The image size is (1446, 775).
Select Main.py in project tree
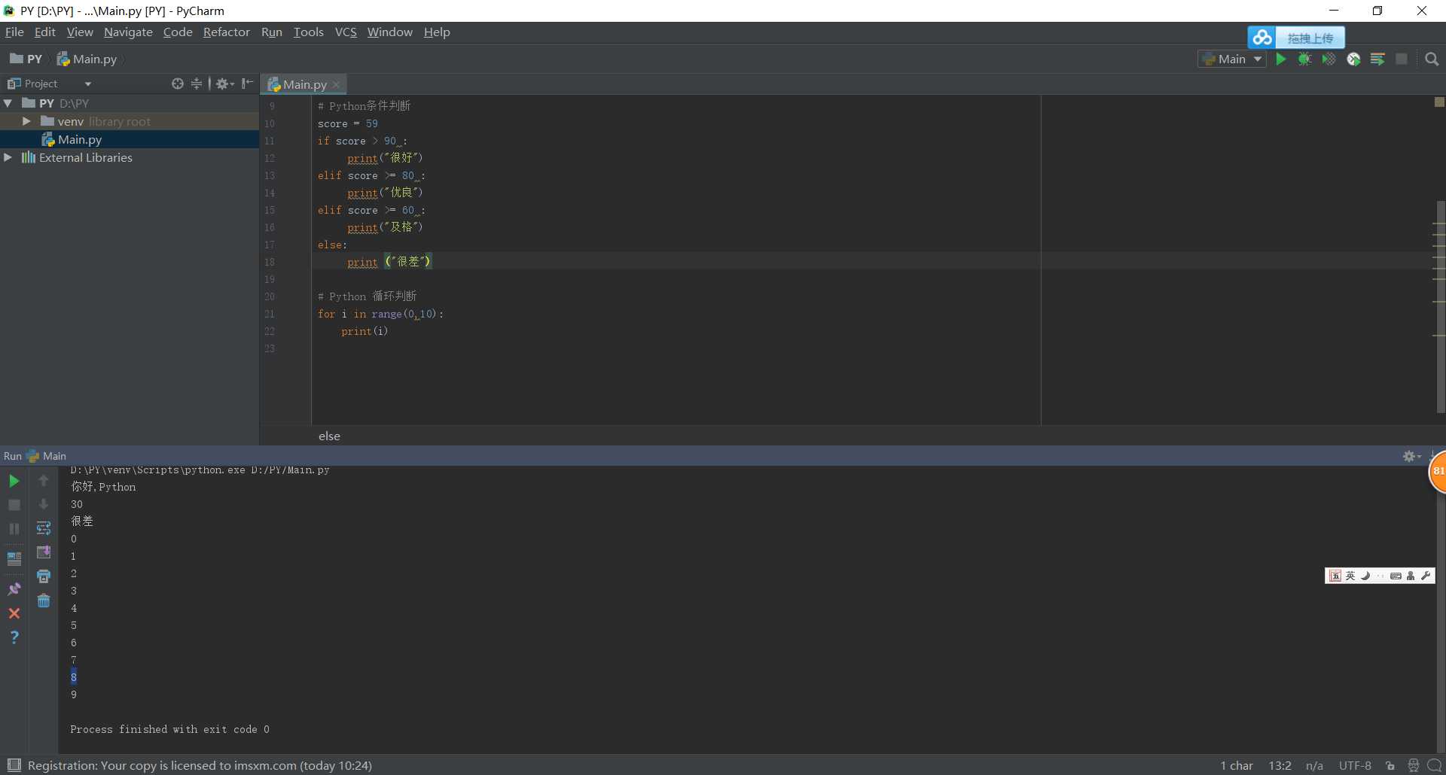point(79,139)
